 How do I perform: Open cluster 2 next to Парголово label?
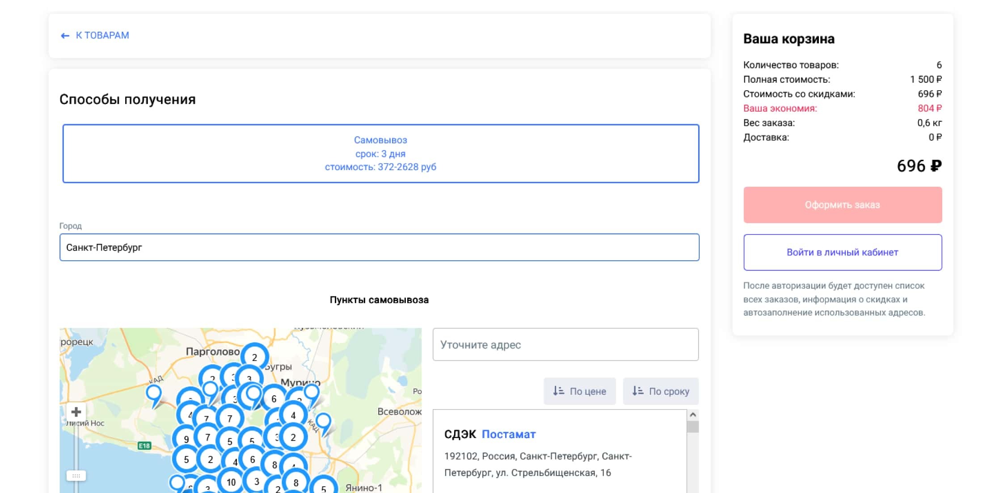(255, 357)
